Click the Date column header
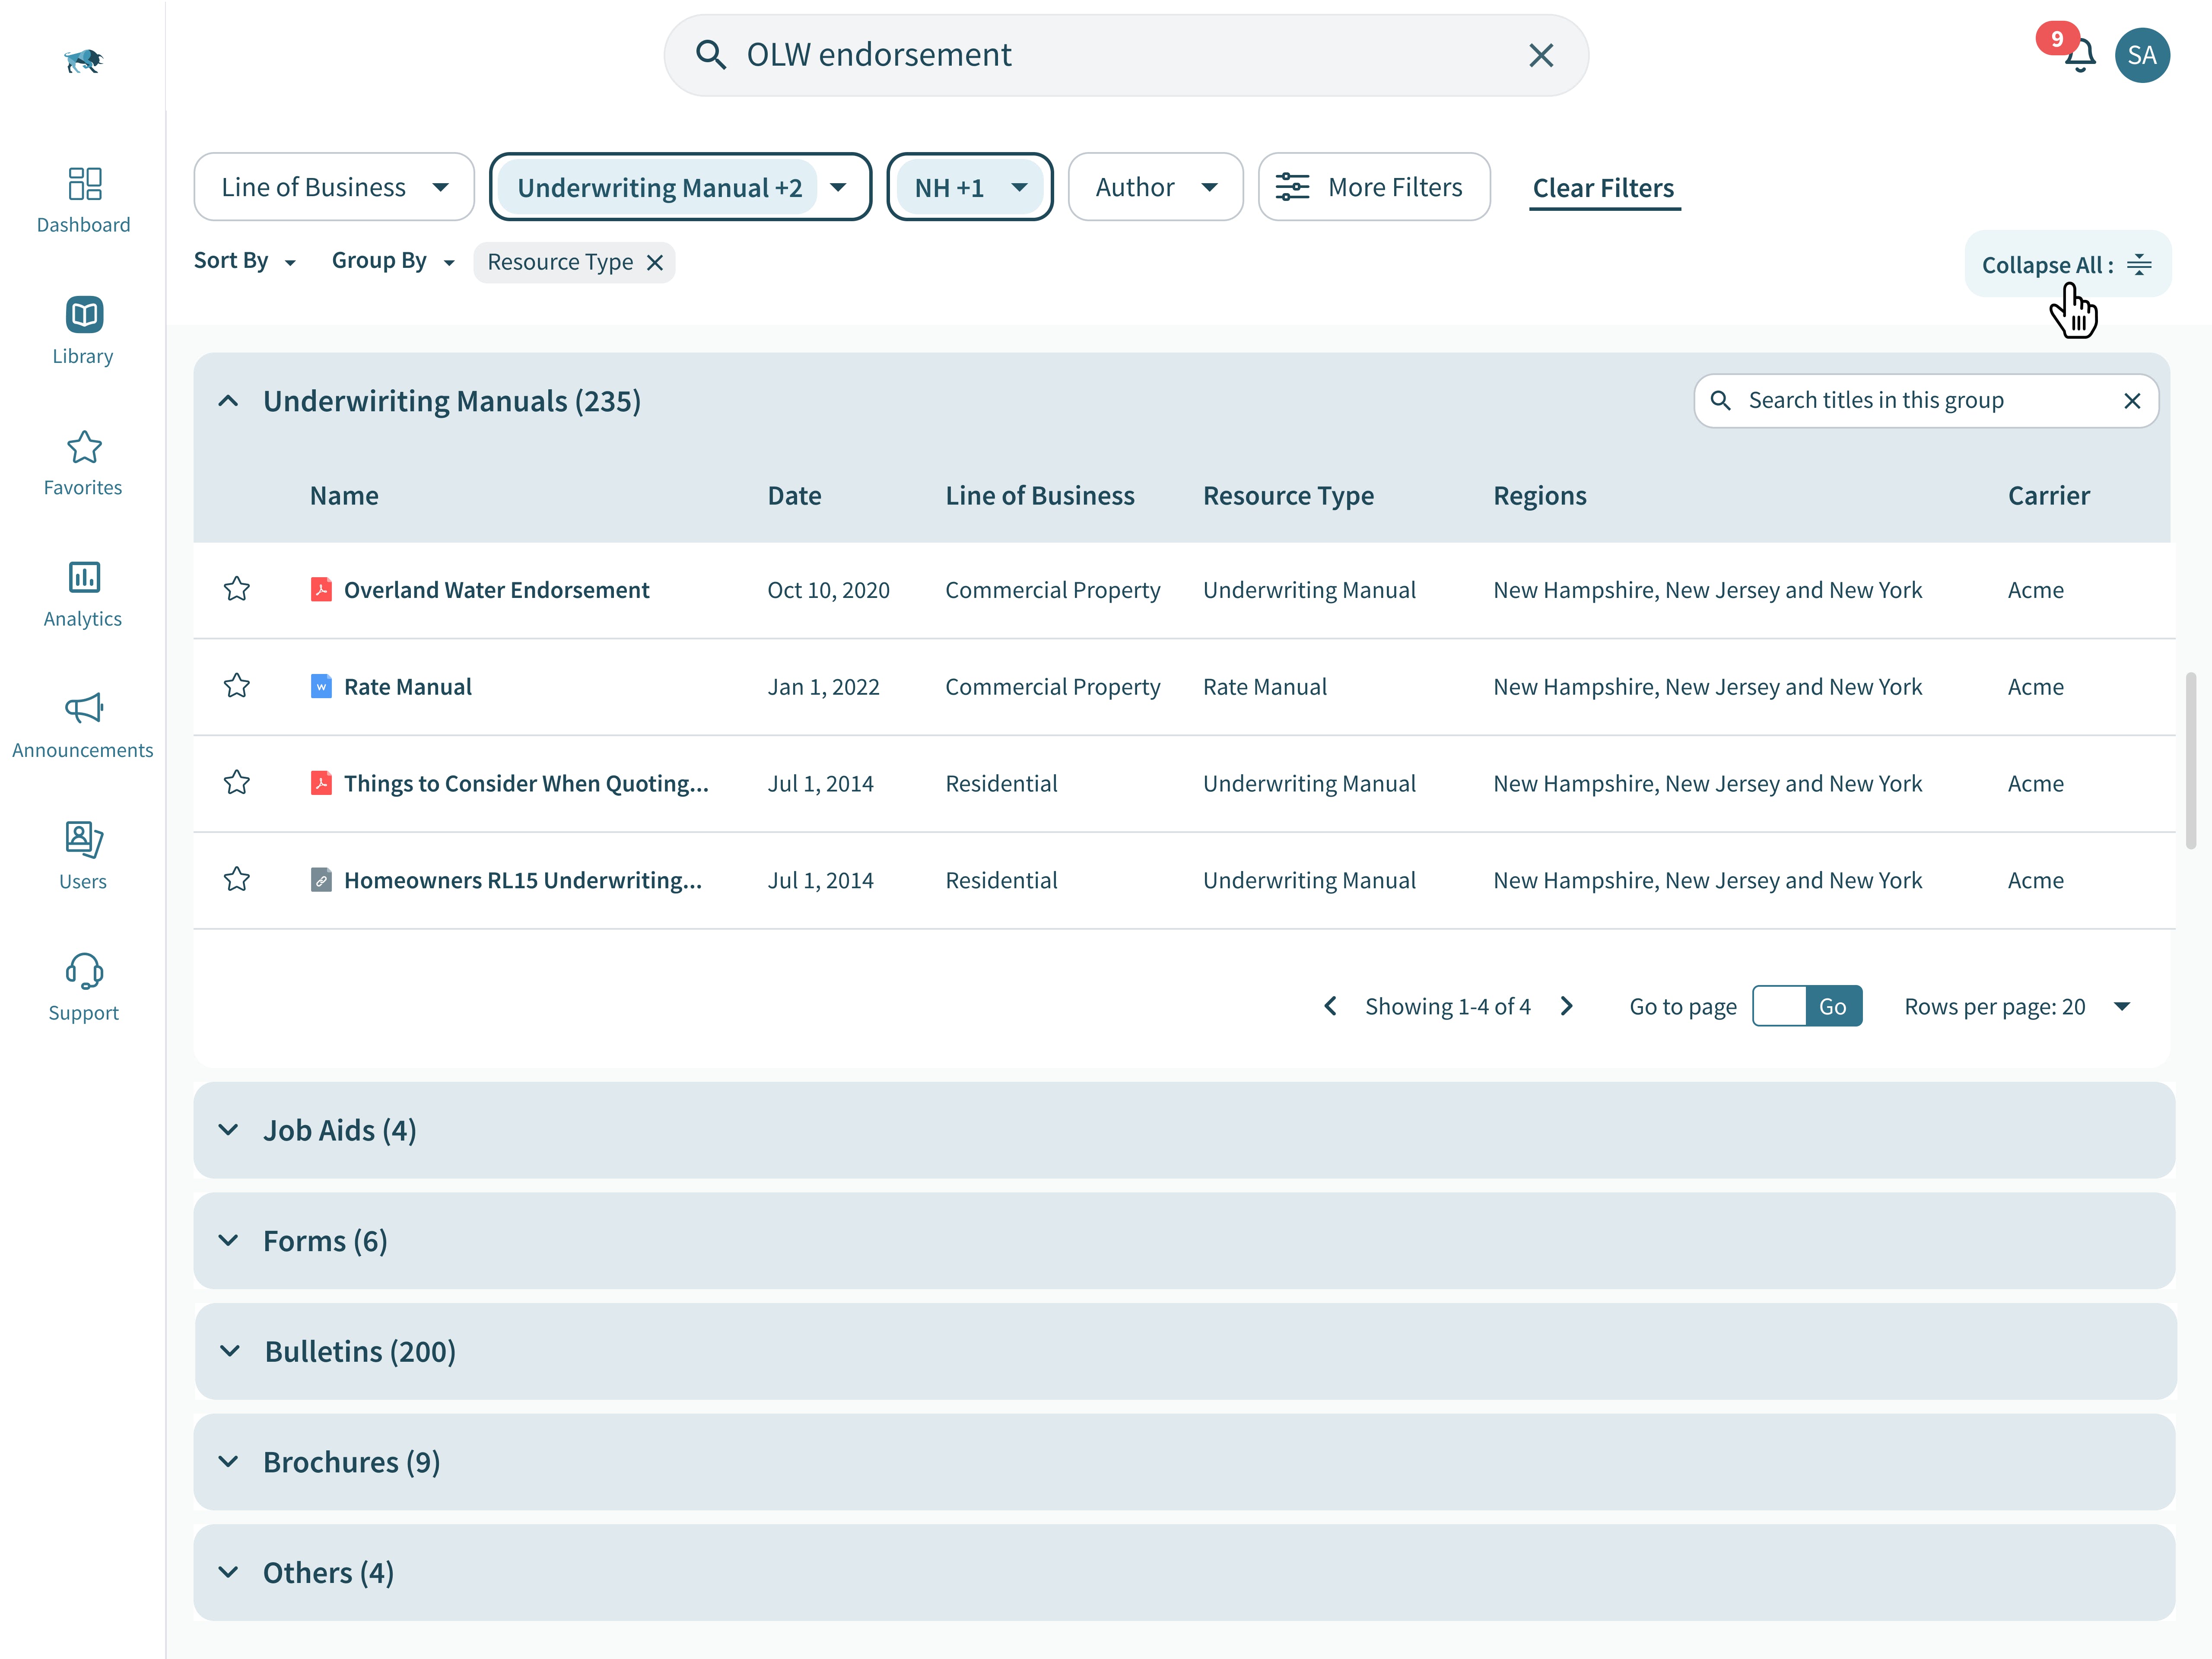The height and width of the screenshot is (1659, 2212). coord(794,495)
